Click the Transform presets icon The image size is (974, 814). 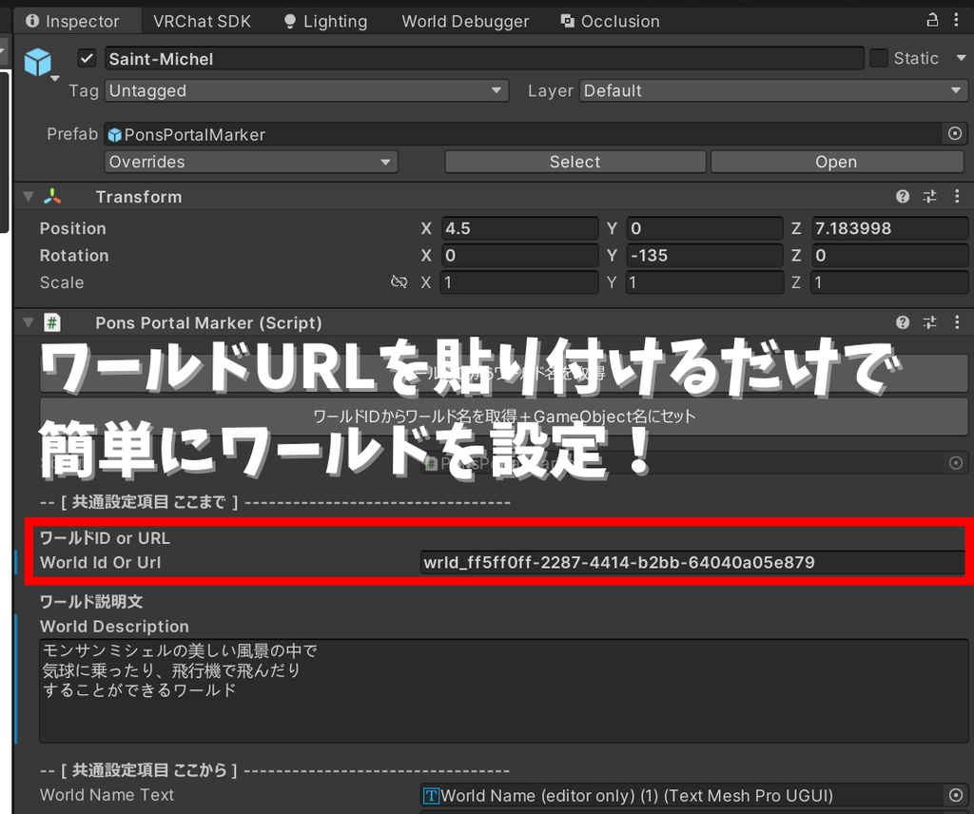click(x=929, y=196)
